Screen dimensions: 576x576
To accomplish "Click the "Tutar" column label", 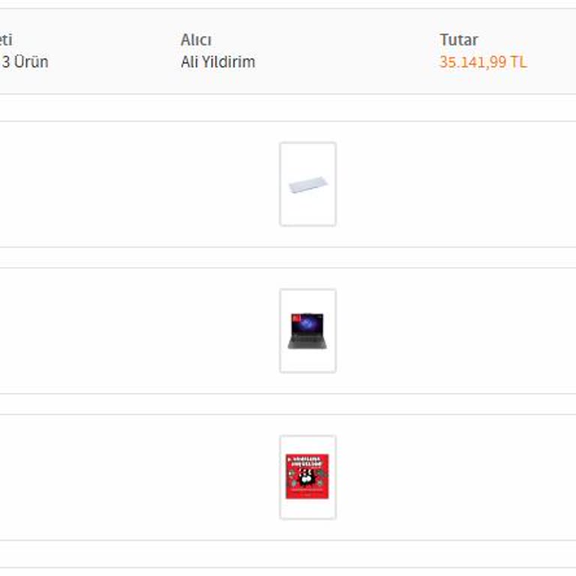I will [x=458, y=40].
